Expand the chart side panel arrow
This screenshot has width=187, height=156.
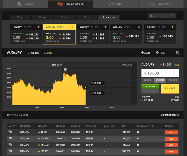3,84
